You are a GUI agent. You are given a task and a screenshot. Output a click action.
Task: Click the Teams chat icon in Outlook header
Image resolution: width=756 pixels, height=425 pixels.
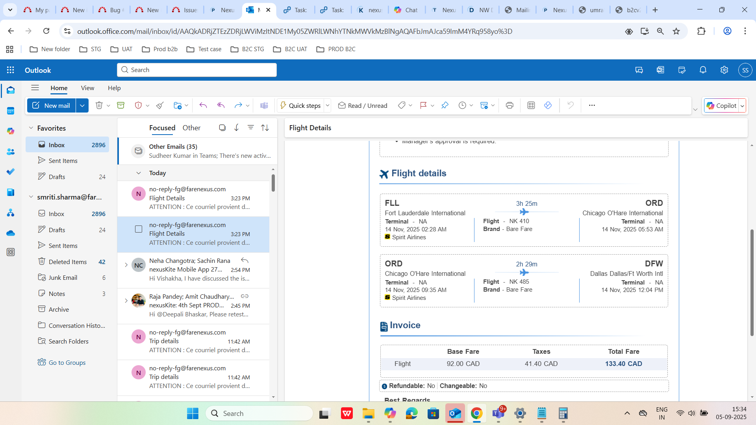point(639,70)
